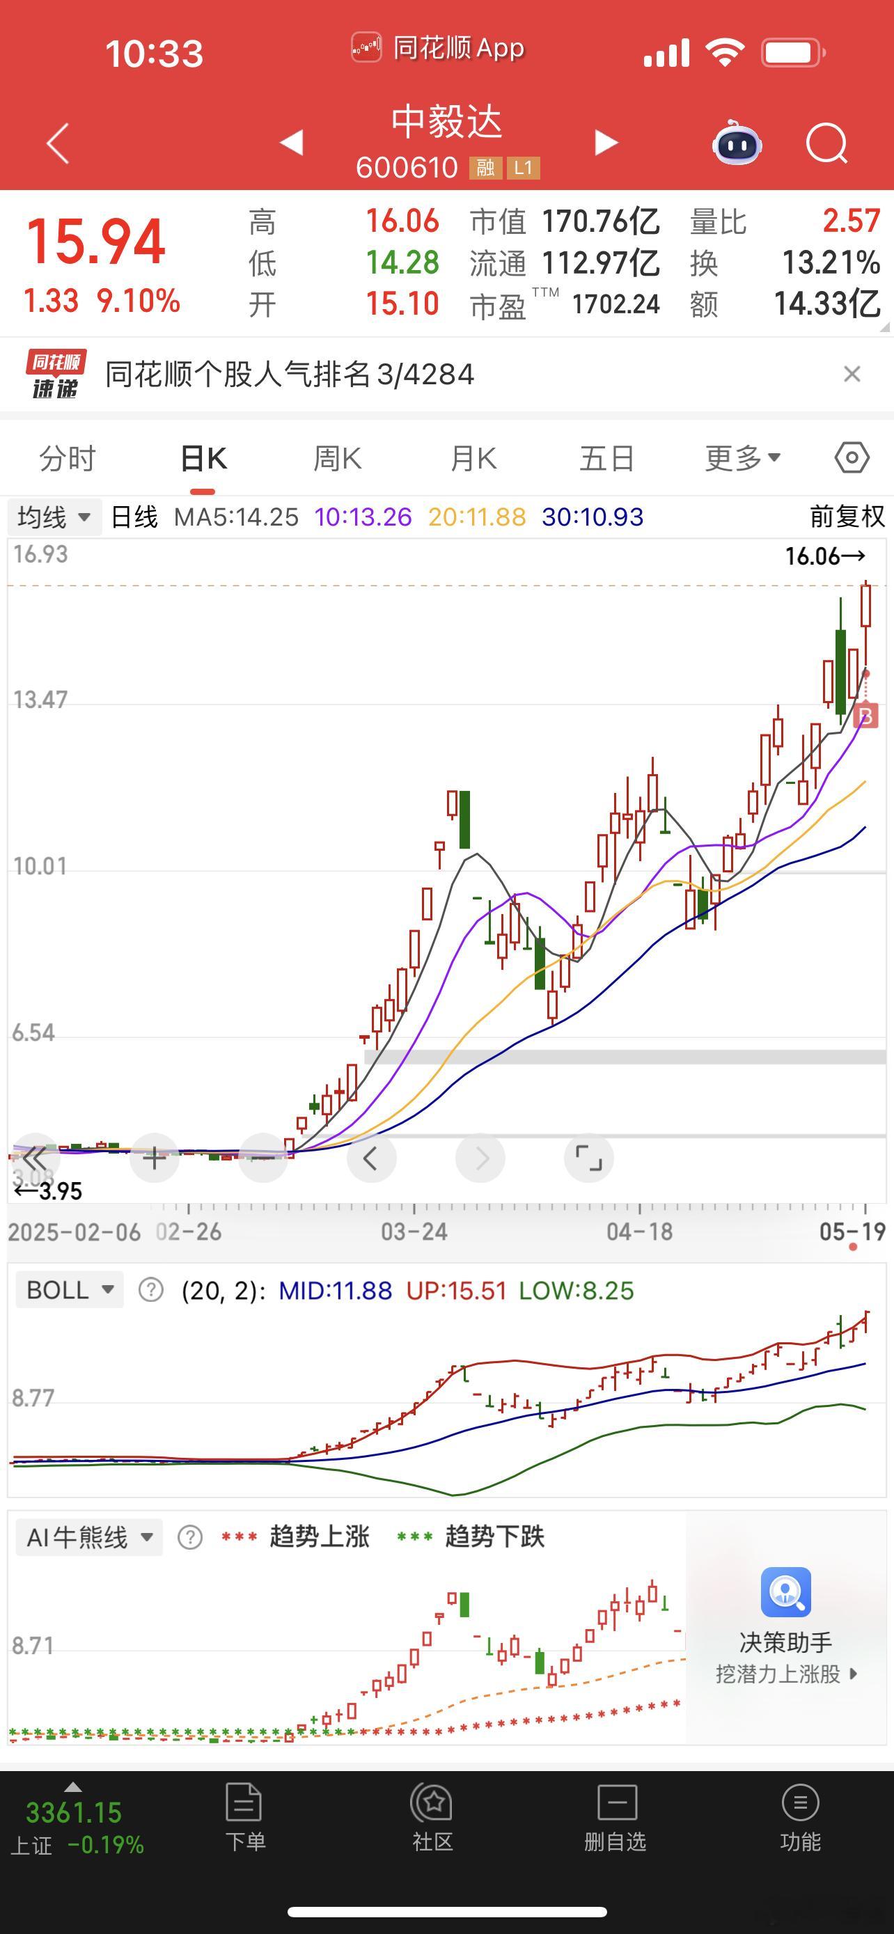Switch to the 分时 tab
894x1934 pixels.
click(68, 457)
